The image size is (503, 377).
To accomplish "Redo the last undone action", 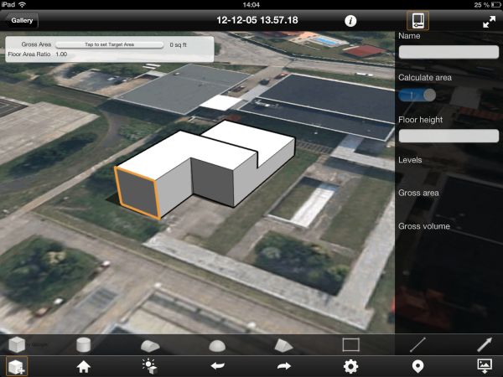I will click(283, 366).
